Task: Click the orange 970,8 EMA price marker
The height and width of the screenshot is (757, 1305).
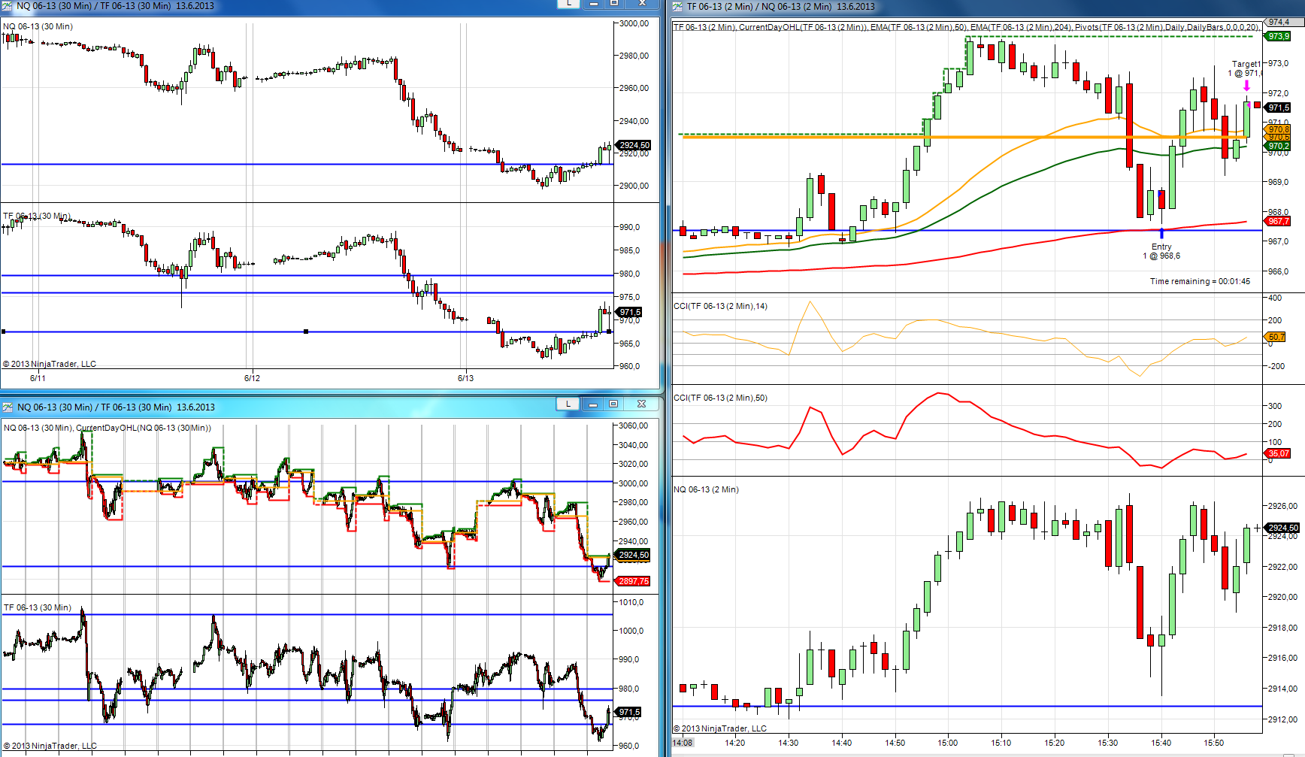Action: tap(1278, 130)
